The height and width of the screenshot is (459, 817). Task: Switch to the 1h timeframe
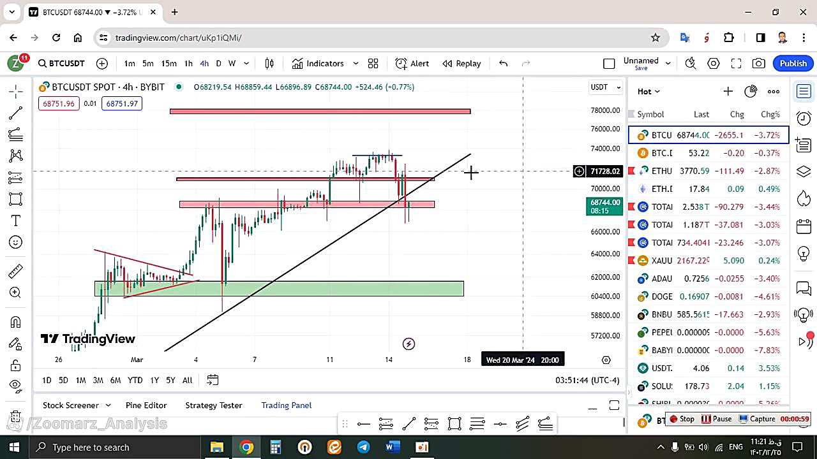click(188, 63)
